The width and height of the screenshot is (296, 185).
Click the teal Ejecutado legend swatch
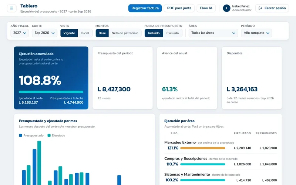[x=49, y=135]
